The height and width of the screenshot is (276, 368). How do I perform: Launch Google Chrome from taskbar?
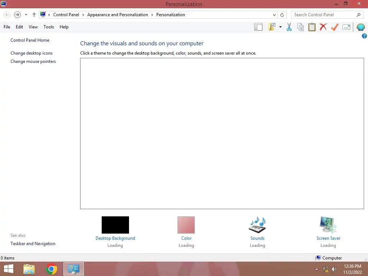(51, 269)
